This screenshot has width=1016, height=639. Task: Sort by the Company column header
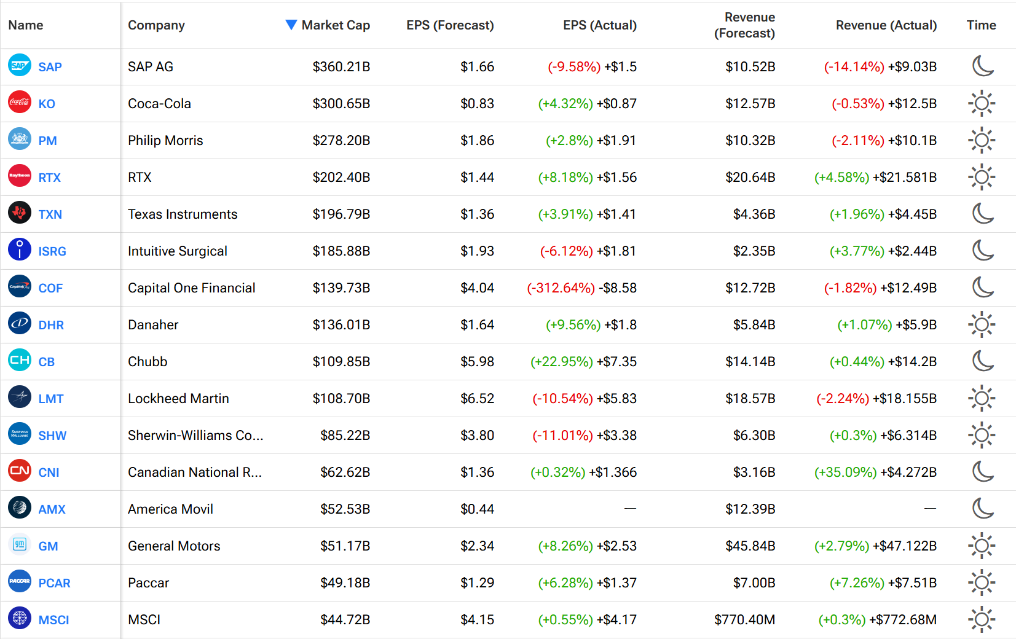[156, 25]
